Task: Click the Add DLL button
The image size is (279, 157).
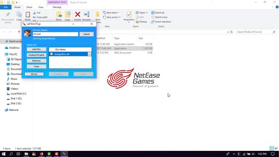Action: click(37, 49)
